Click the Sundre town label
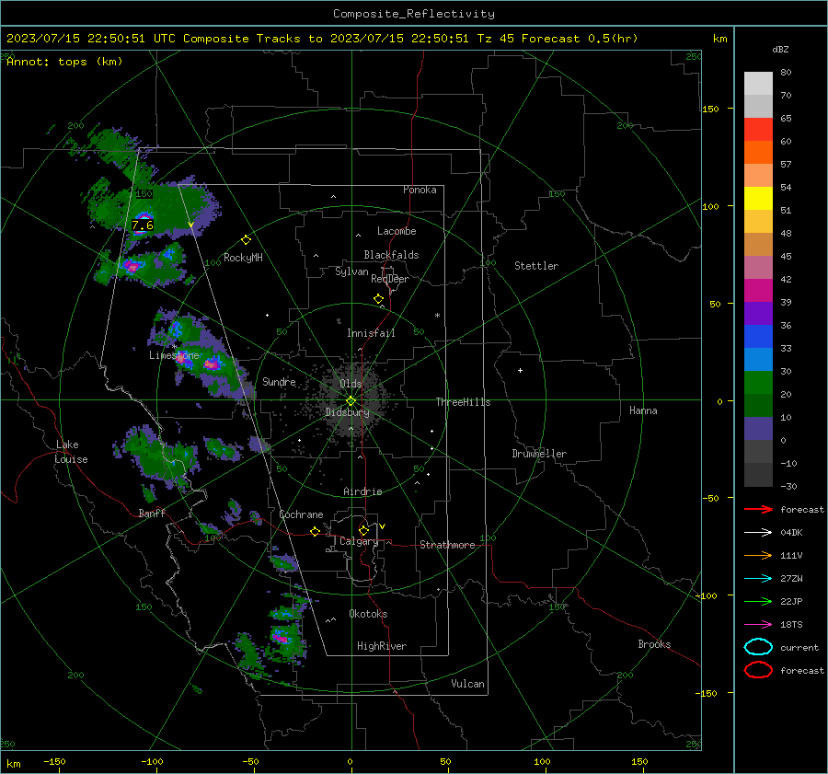The image size is (828, 774). pos(279,381)
